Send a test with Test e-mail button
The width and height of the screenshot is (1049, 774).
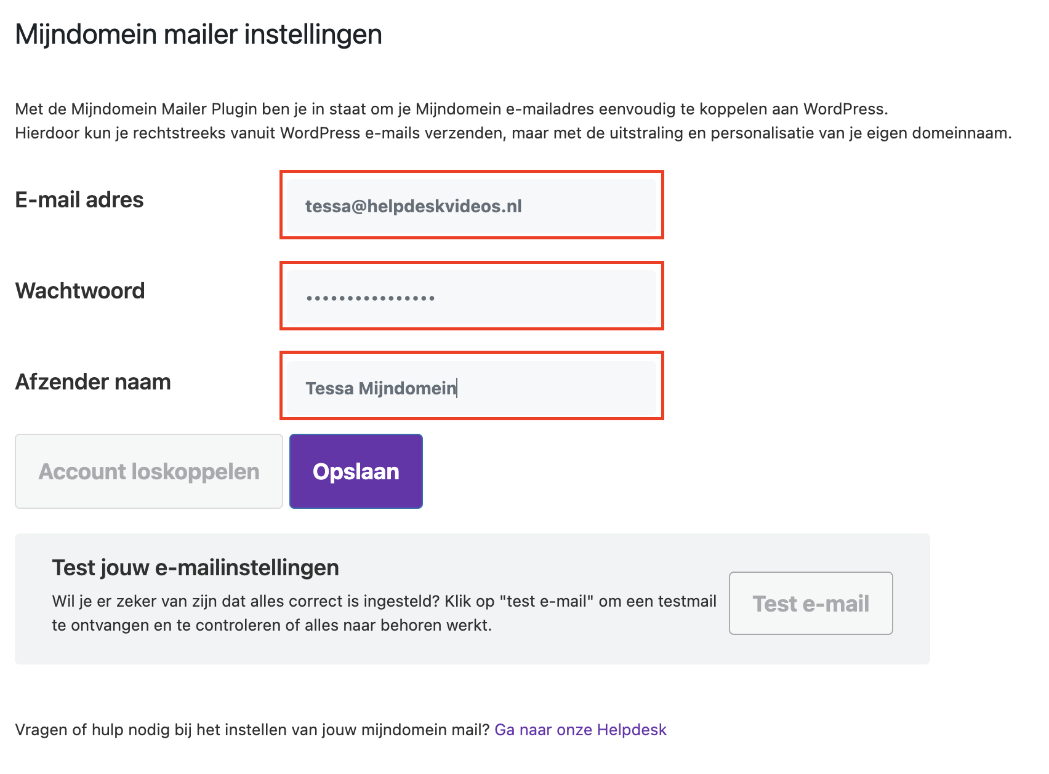tap(810, 604)
